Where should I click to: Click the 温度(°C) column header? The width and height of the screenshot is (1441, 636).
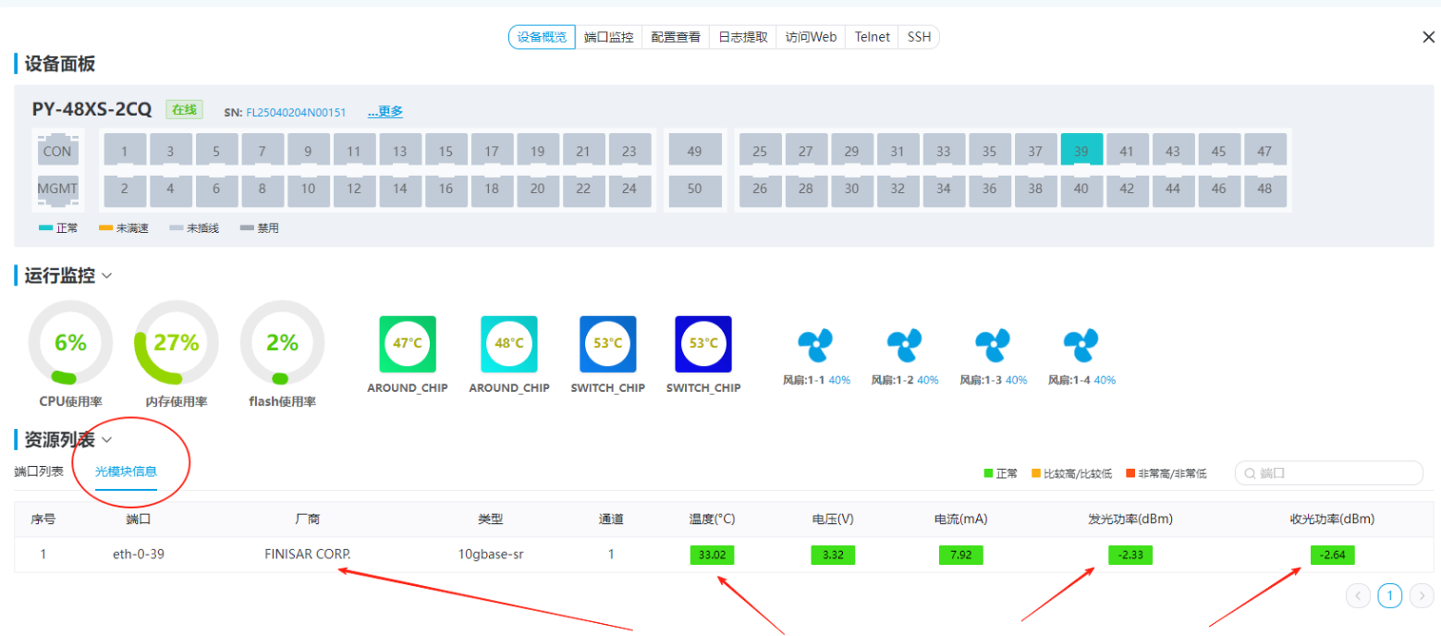point(712,520)
